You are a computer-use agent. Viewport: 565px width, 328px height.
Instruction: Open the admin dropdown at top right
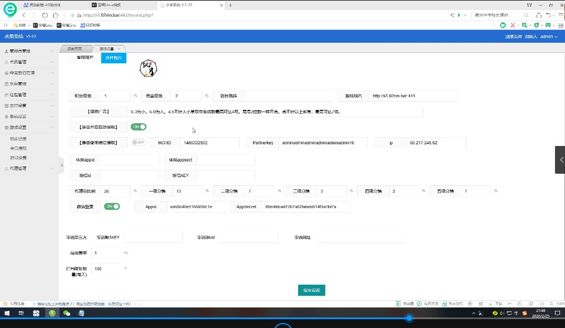547,37
